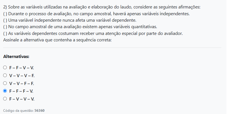
Task: Click the 'Código da questão:' label
Action: click(x=18, y=110)
